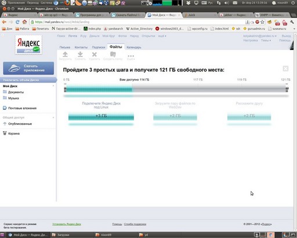This screenshot has width=297, height=238.
Task: Click the Яндекс Диск logo
Action: (x=28, y=45)
